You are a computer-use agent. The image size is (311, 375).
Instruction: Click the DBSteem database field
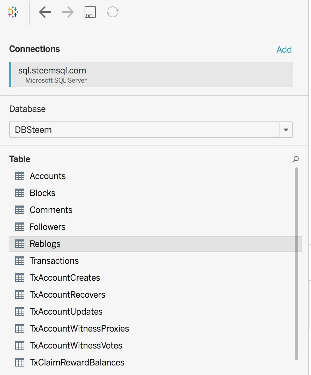tap(151, 130)
